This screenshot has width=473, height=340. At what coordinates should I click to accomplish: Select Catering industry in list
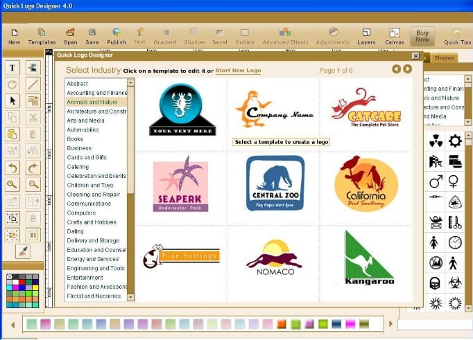tap(96, 166)
